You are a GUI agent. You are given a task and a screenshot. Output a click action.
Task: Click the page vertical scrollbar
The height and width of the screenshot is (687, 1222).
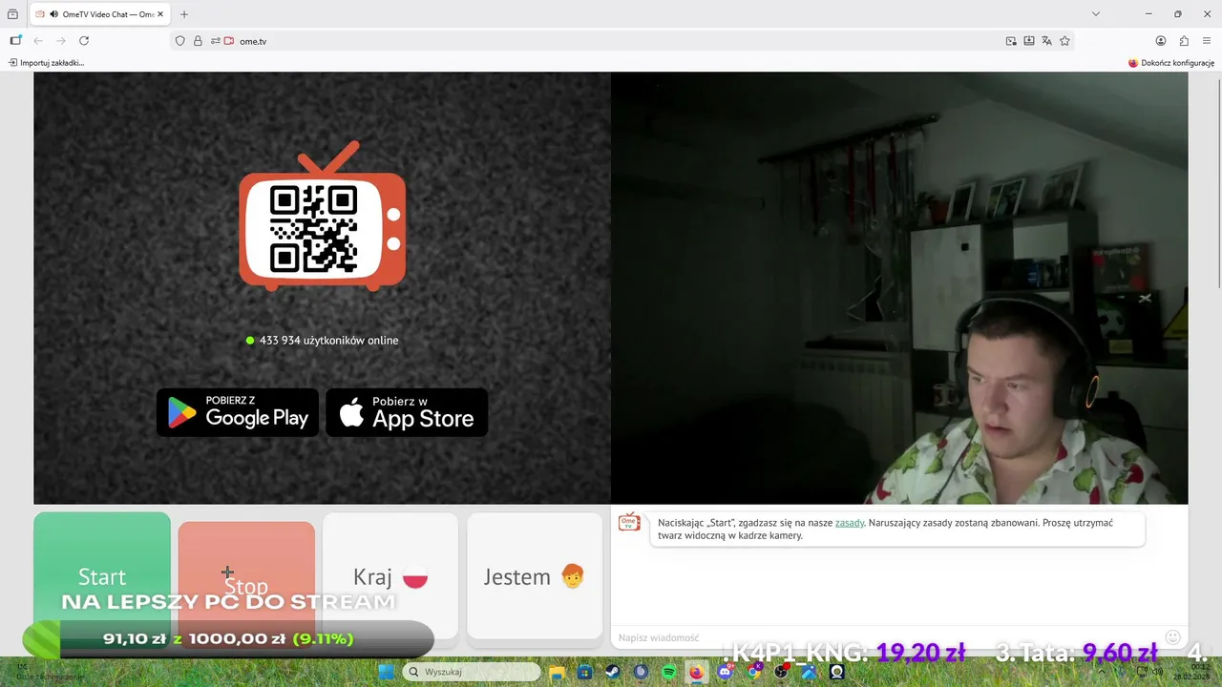tap(1218, 181)
